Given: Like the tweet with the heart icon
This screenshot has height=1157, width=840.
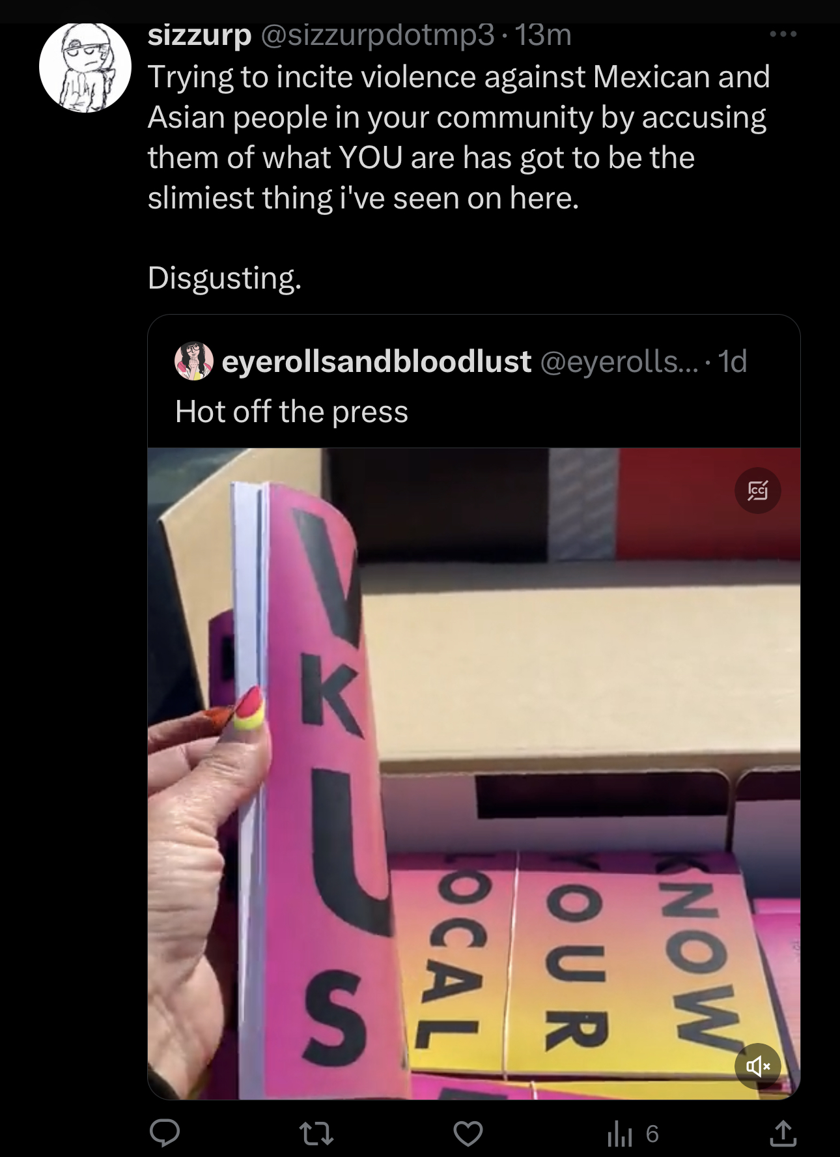Looking at the screenshot, I should (468, 1134).
